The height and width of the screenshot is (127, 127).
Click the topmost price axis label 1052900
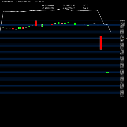pos(122,21)
